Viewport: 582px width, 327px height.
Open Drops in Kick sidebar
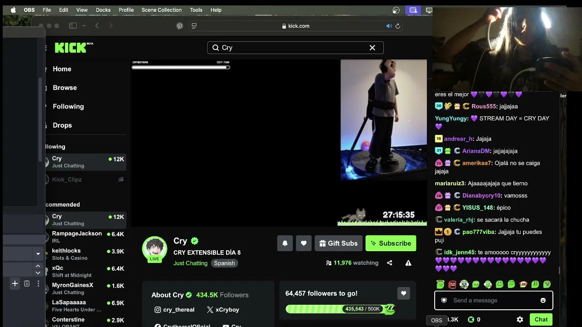[62, 125]
